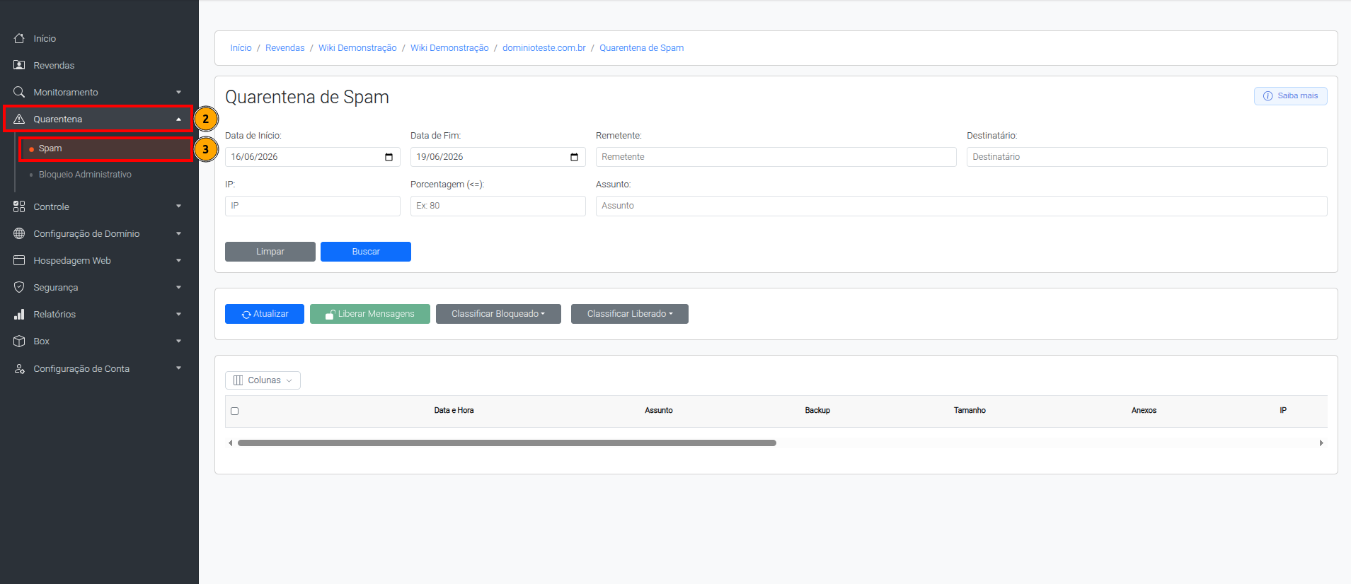This screenshot has height=584, width=1351.
Task: Tick the select-all checkbox in table header
Action: click(235, 411)
